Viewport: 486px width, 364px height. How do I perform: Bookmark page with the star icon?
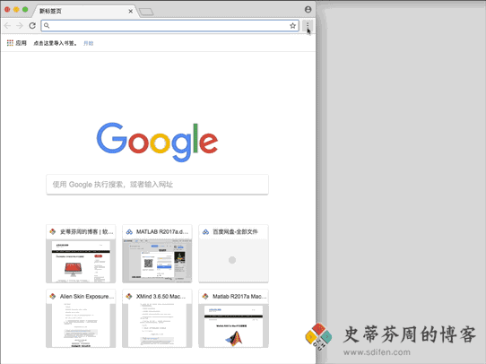(x=292, y=26)
